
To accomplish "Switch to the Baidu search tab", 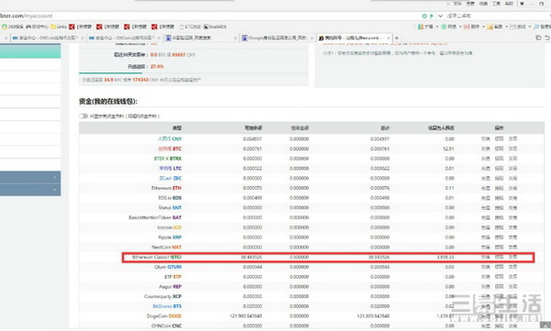I will pyautogui.click(x=201, y=38).
